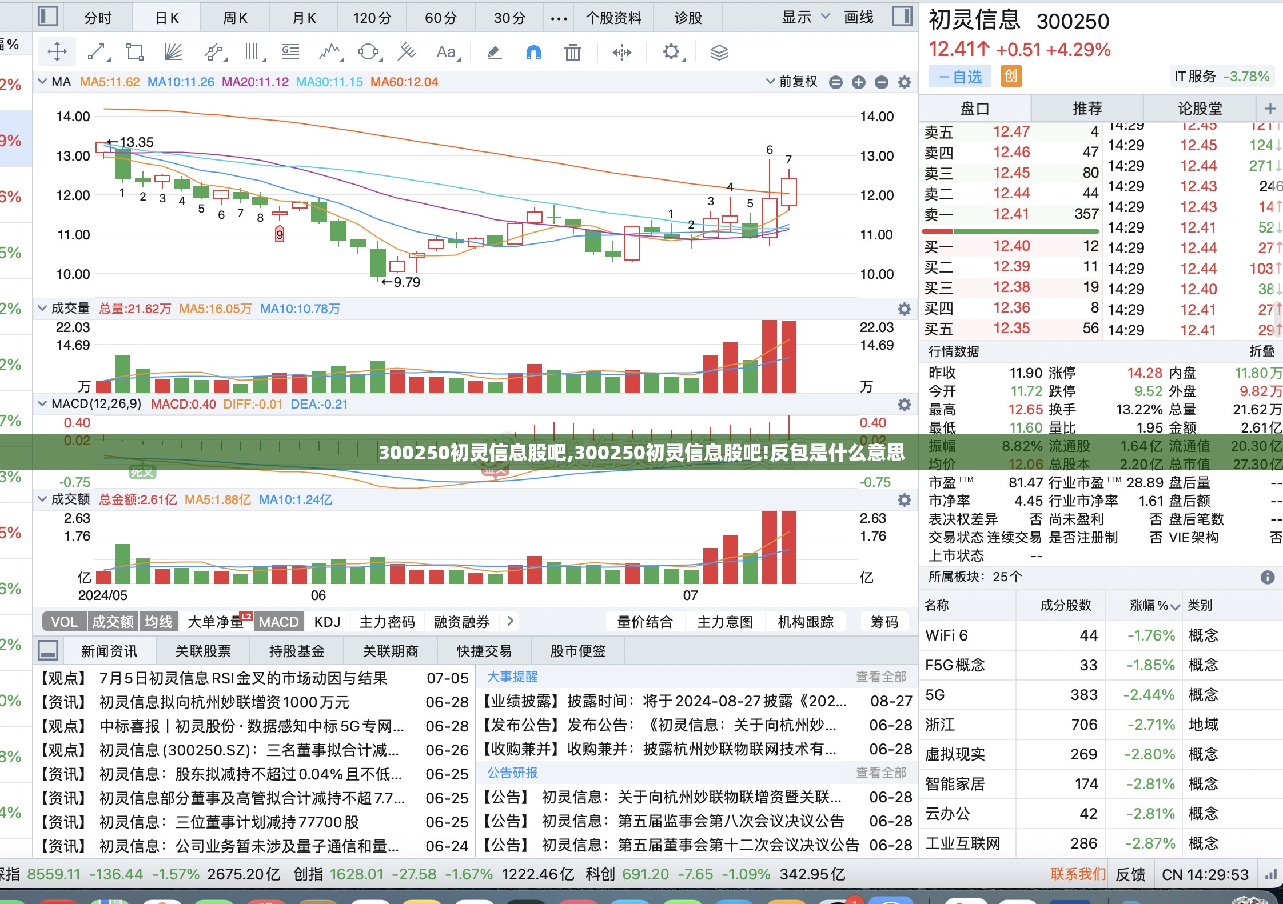Toggle the left sidebar panel icon
Screen dimensions: 1283x904
click(47, 16)
